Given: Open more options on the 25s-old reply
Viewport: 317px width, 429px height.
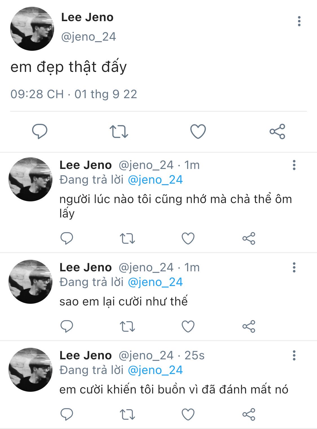Looking at the screenshot, I should (294, 355).
